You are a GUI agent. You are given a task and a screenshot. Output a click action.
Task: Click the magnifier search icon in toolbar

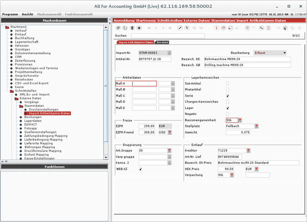261,28
